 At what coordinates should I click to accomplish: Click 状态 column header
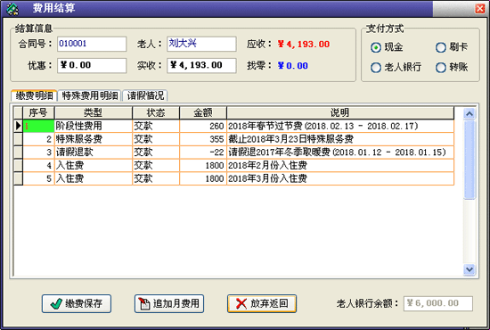click(x=156, y=112)
